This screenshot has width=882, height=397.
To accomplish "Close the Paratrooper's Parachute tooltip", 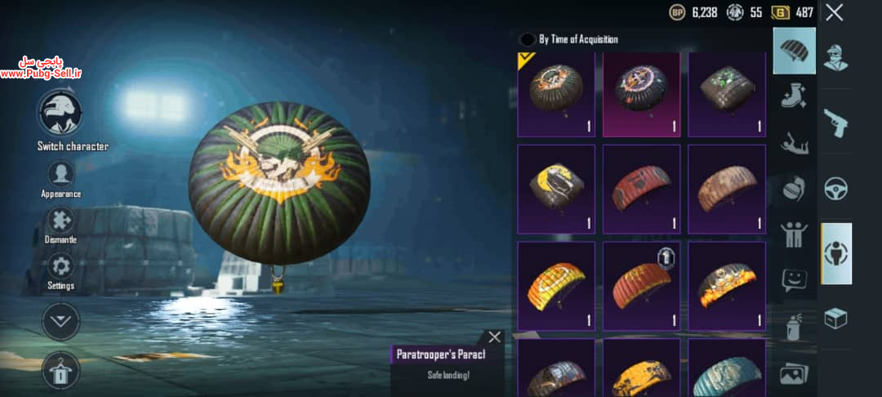I will click(494, 337).
